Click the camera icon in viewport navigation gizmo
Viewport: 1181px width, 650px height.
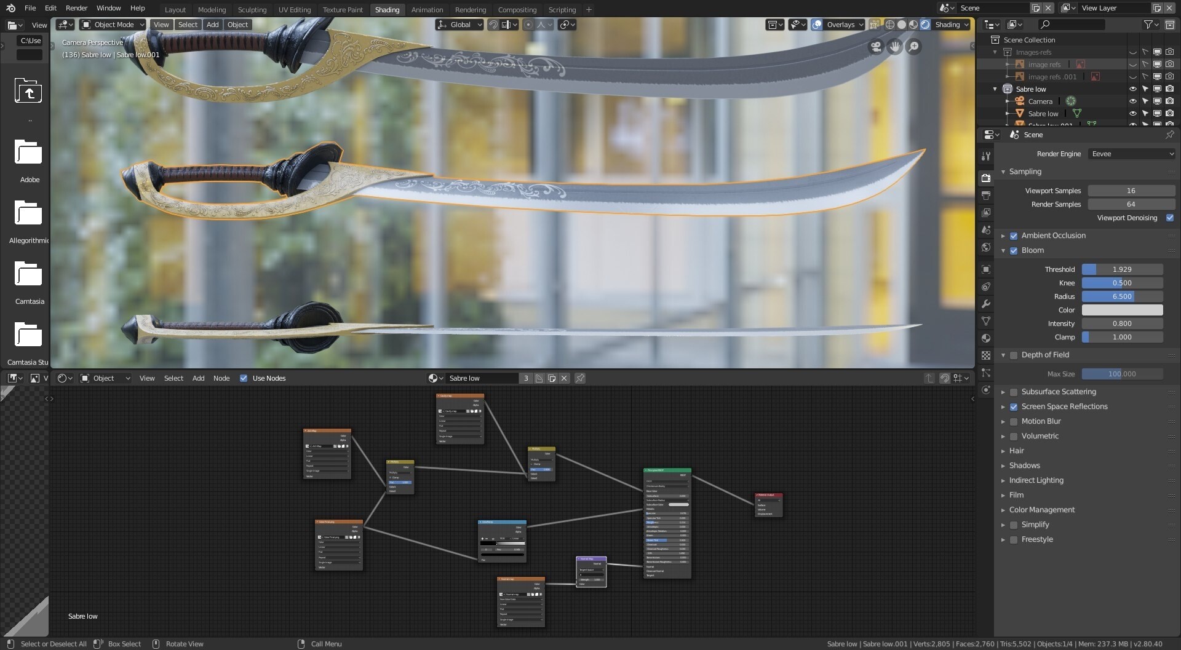pos(875,47)
